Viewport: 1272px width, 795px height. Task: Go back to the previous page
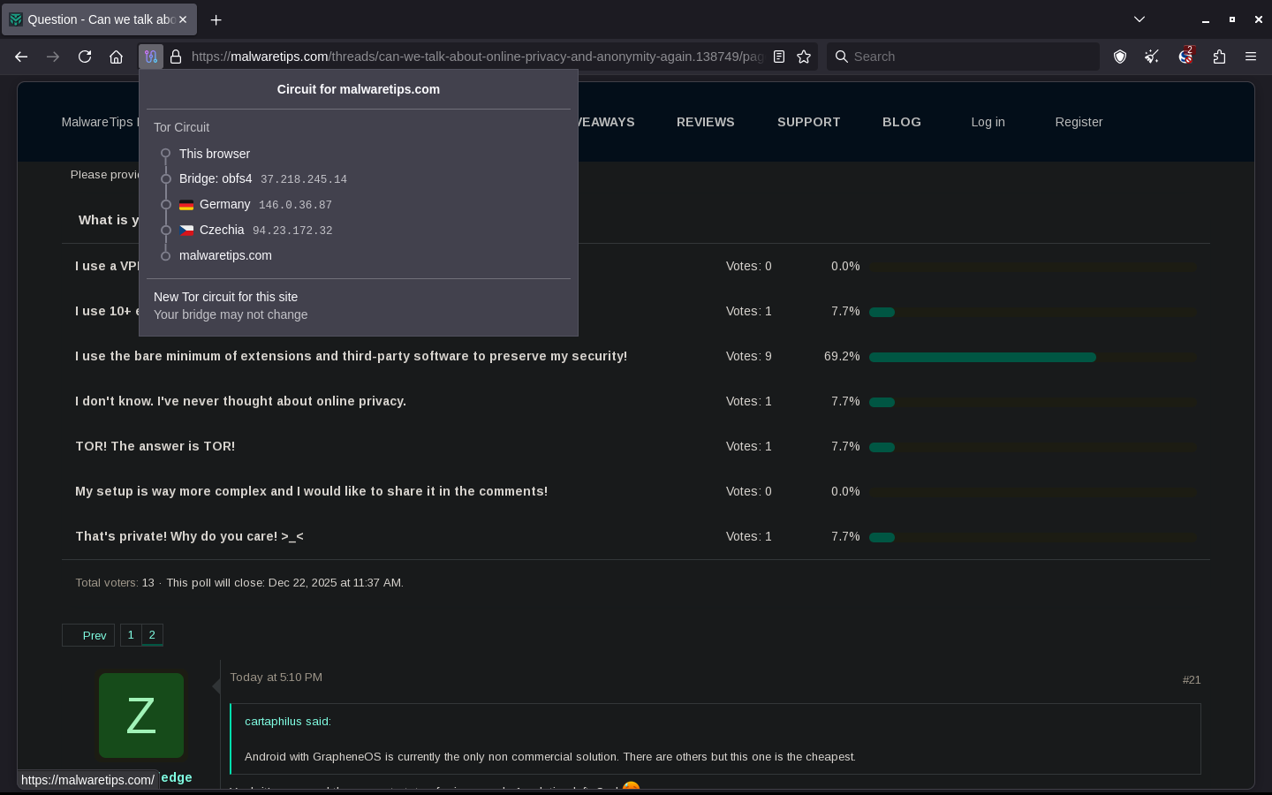21,57
